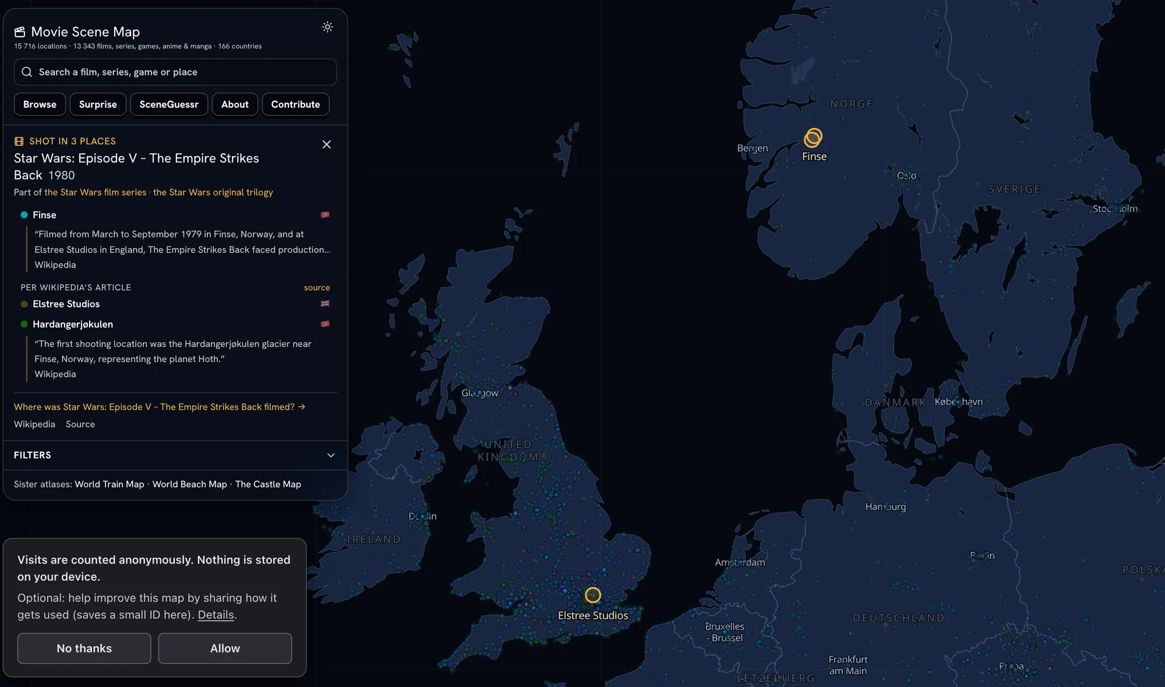Click the Bruxelles - Brussel label on the map
1165x687 pixels.
(x=725, y=632)
